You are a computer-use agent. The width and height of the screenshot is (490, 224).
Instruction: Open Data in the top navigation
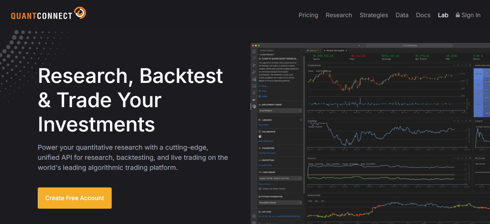pos(402,15)
